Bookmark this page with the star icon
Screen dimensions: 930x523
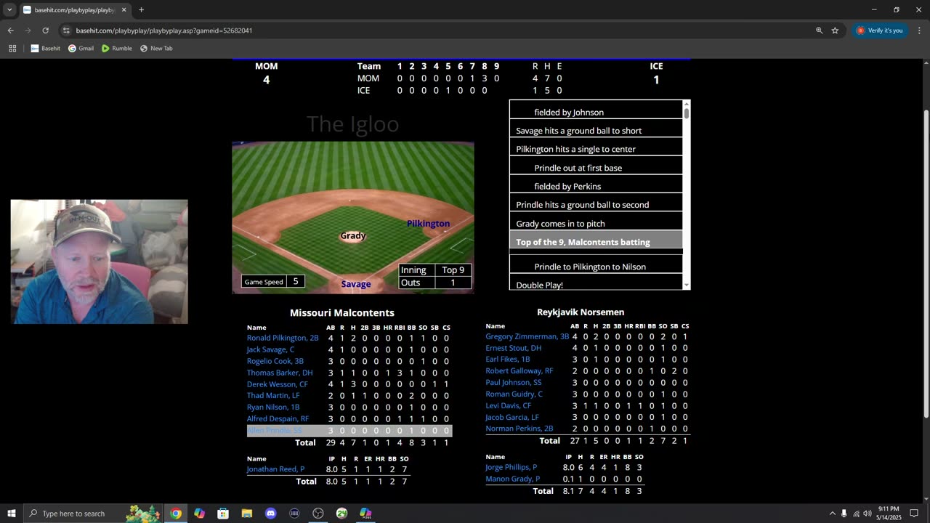835,31
